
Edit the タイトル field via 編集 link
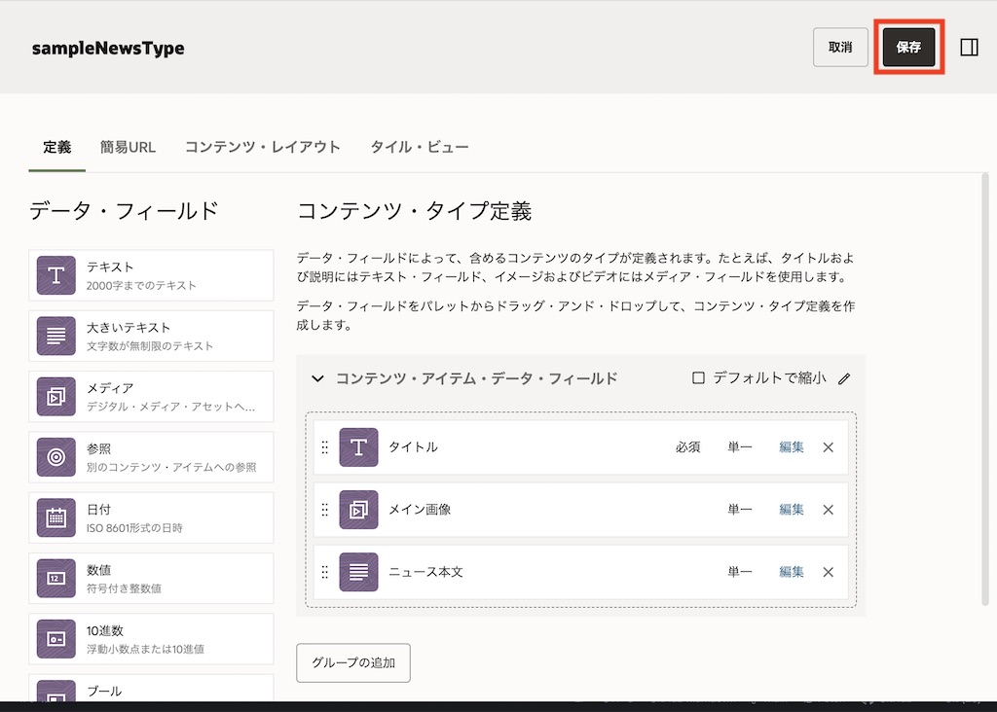pos(792,447)
